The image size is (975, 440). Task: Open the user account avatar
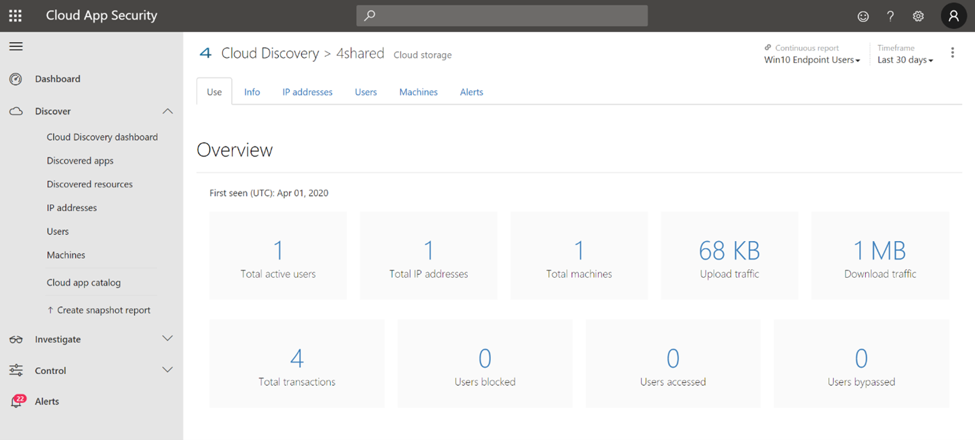click(953, 16)
